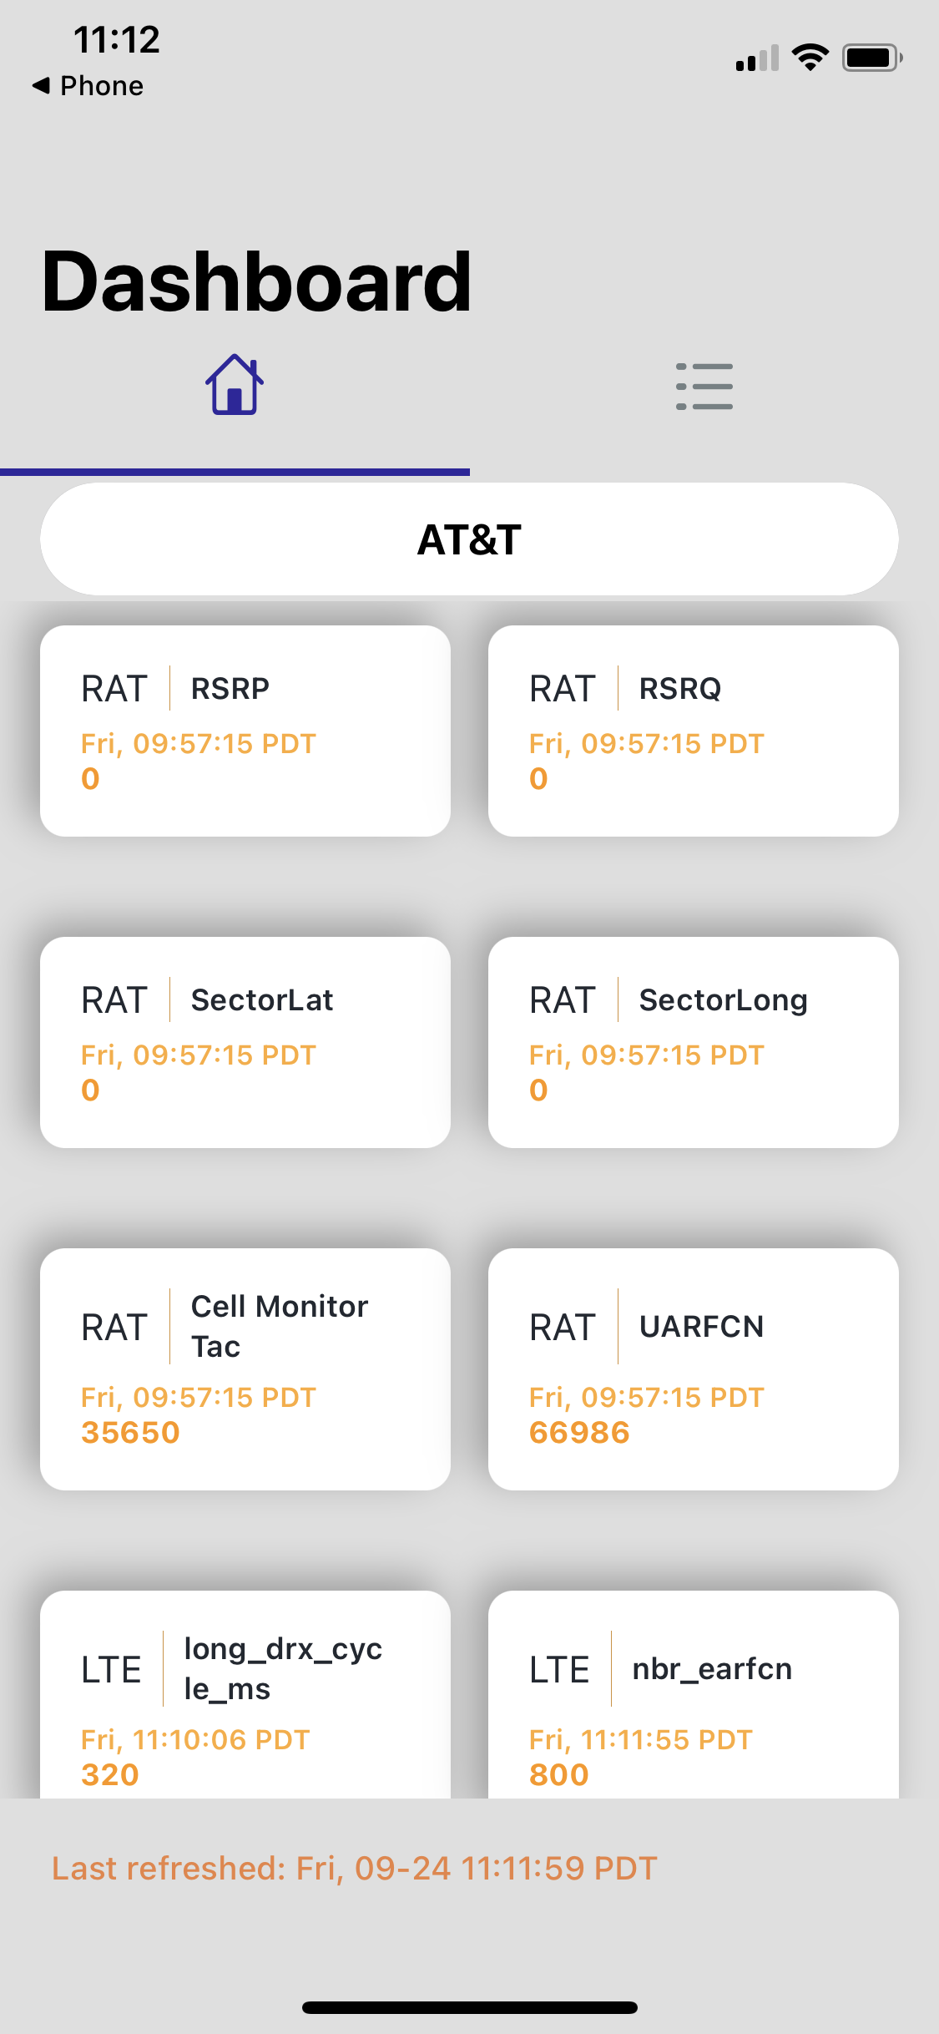
Task: Open the AT&T carrier selector
Action: 469,539
